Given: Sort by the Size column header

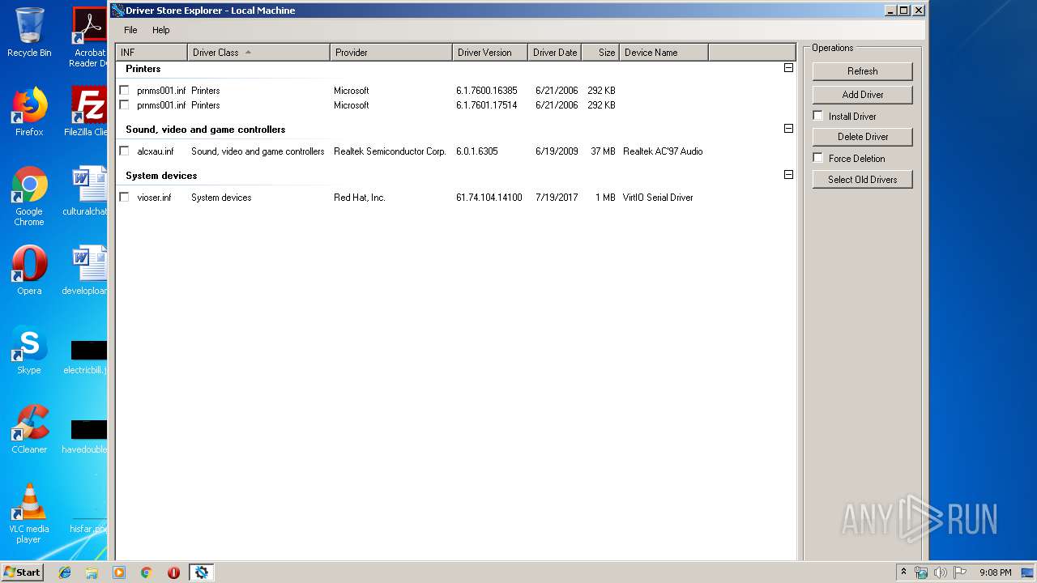Looking at the screenshot, I should (x=601, y=52).
